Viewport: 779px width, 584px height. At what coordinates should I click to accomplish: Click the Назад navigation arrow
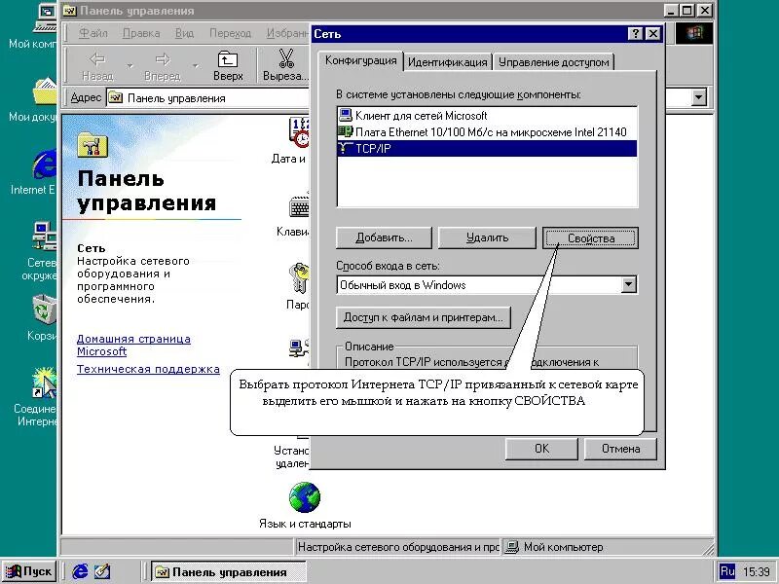(95, 62)
